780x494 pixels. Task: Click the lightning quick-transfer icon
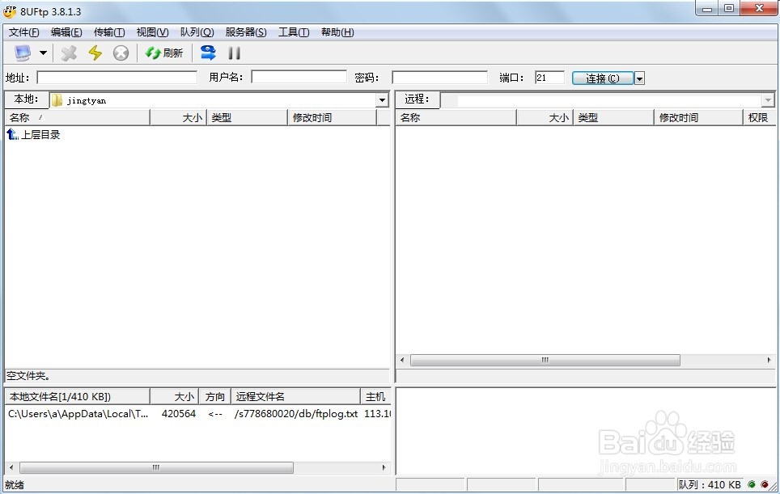point(95,52)
